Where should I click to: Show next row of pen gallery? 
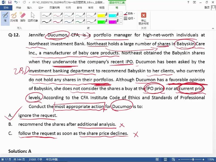(x=121, y=18)
